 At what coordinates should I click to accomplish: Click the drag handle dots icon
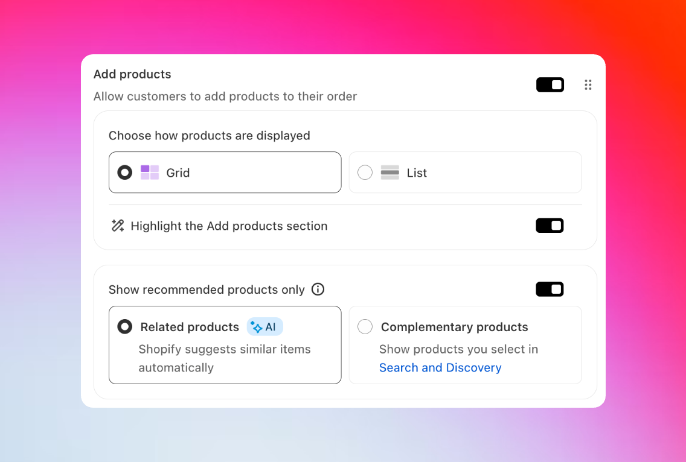point(588,84)
